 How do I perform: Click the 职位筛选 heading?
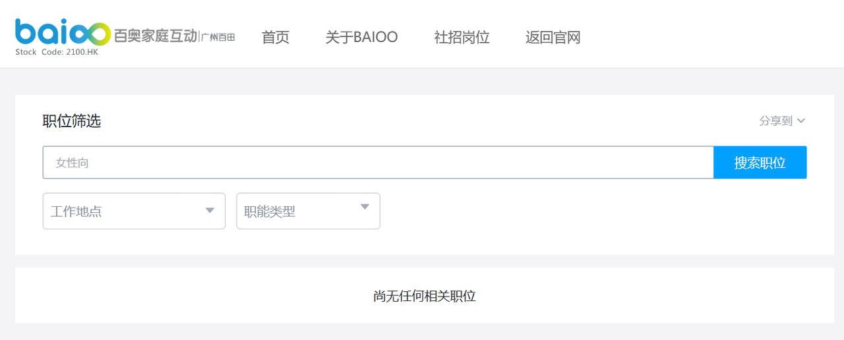(72, 121)
